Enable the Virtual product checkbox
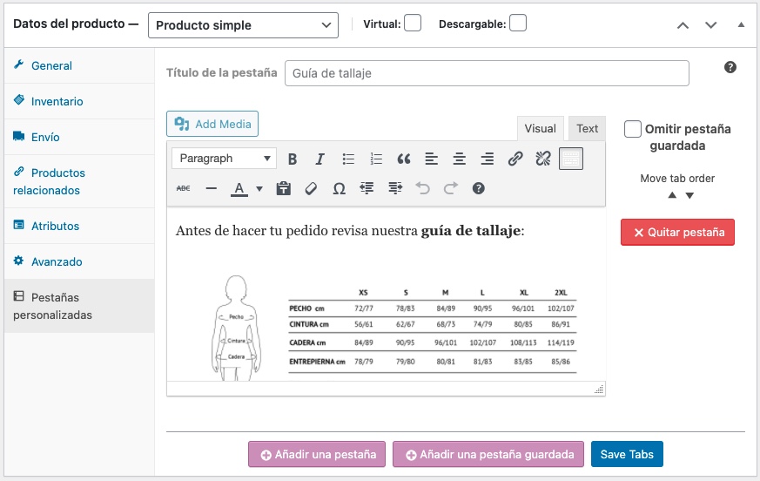Viewport: 760px width, 481px height. point(413,24)
